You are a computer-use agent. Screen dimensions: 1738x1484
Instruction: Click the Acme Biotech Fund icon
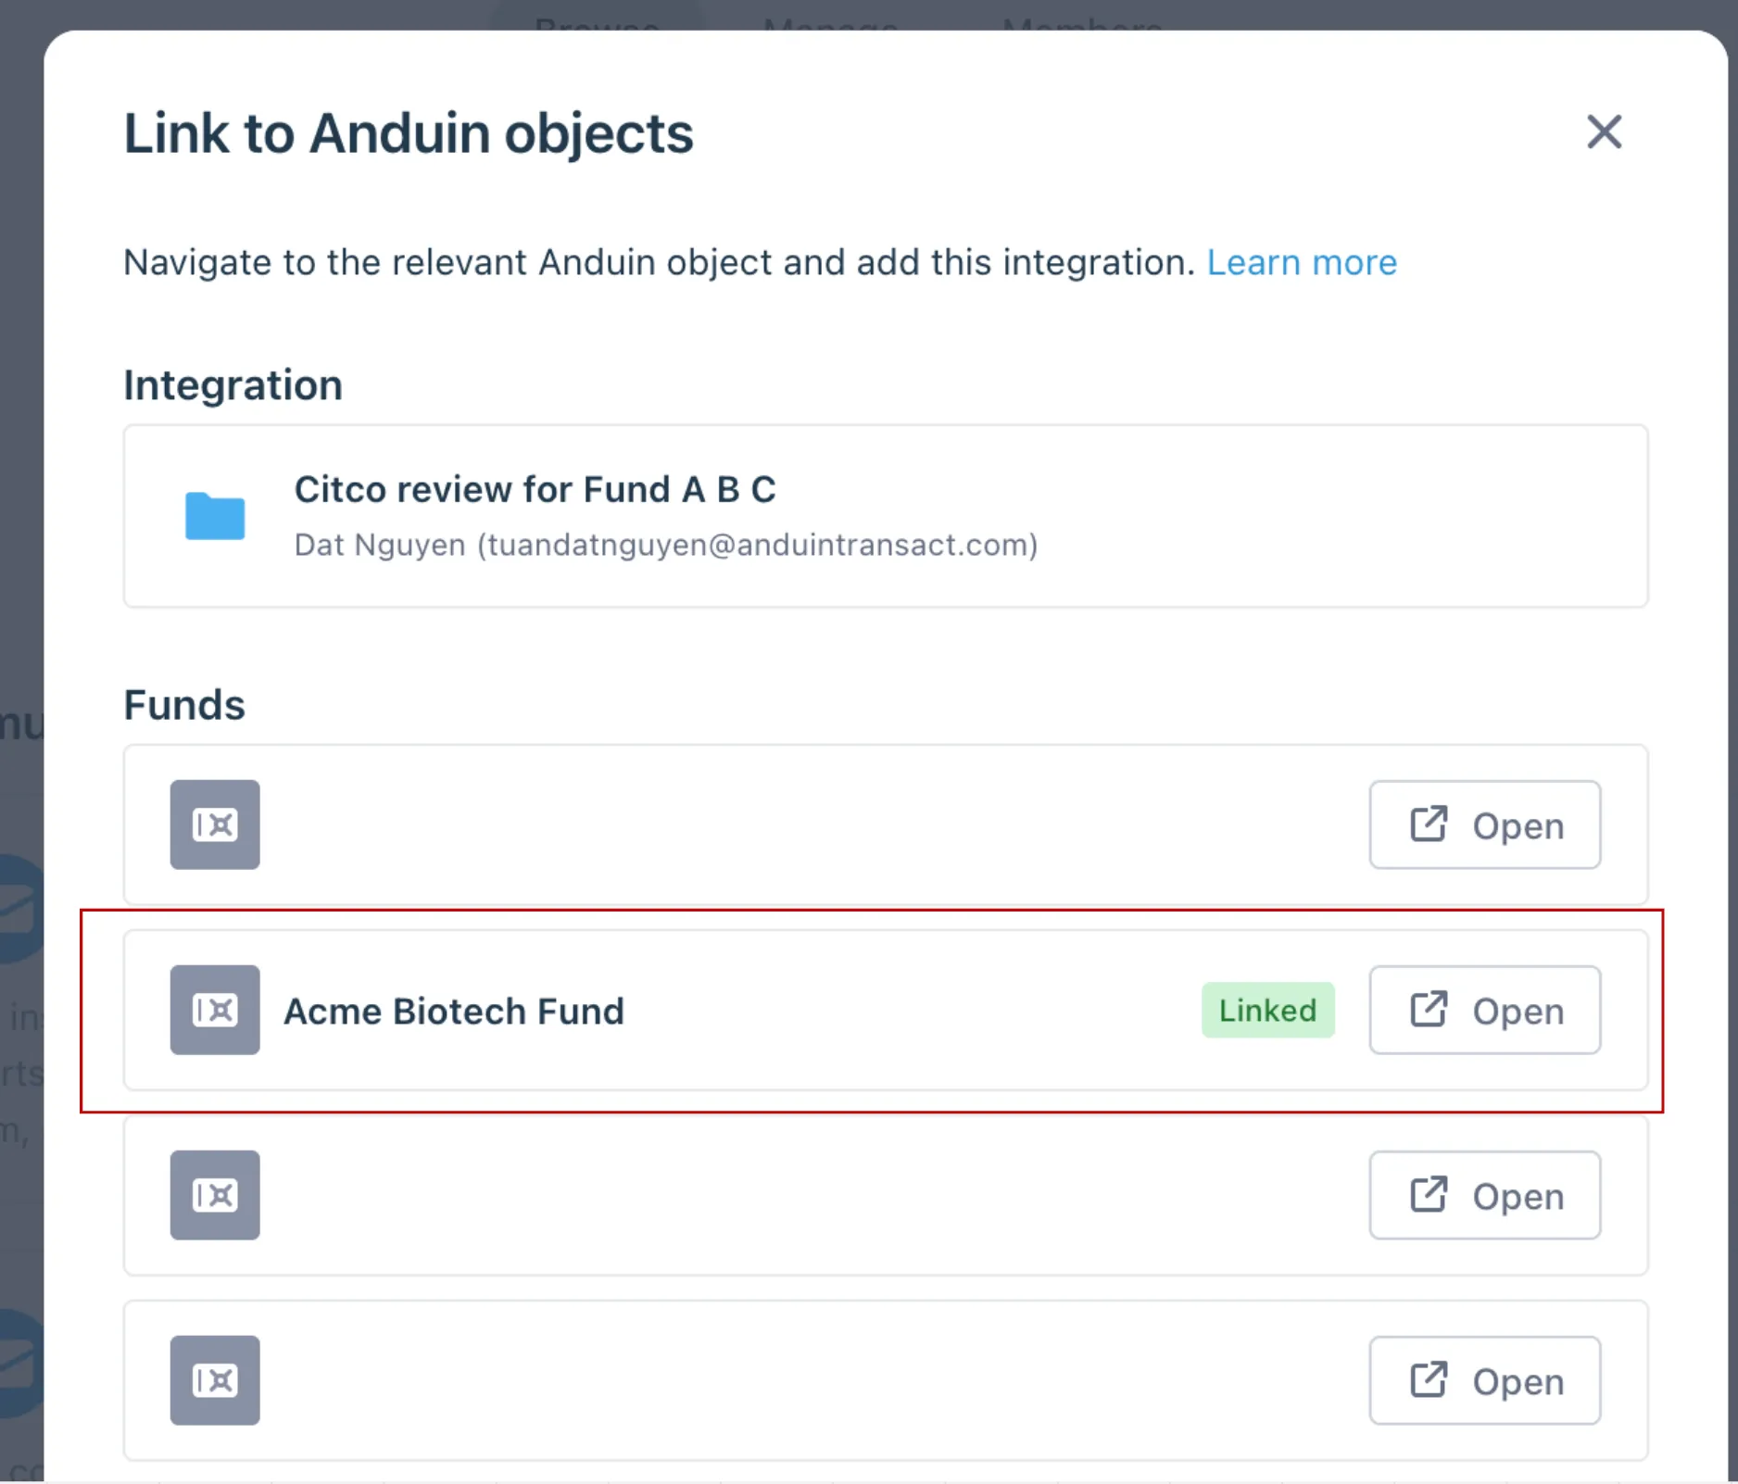point(215,1010)
